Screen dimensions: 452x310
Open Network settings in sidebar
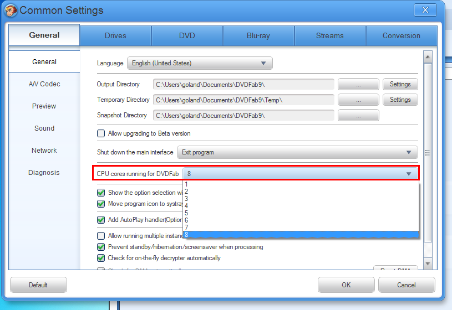(x=44, y=151)
